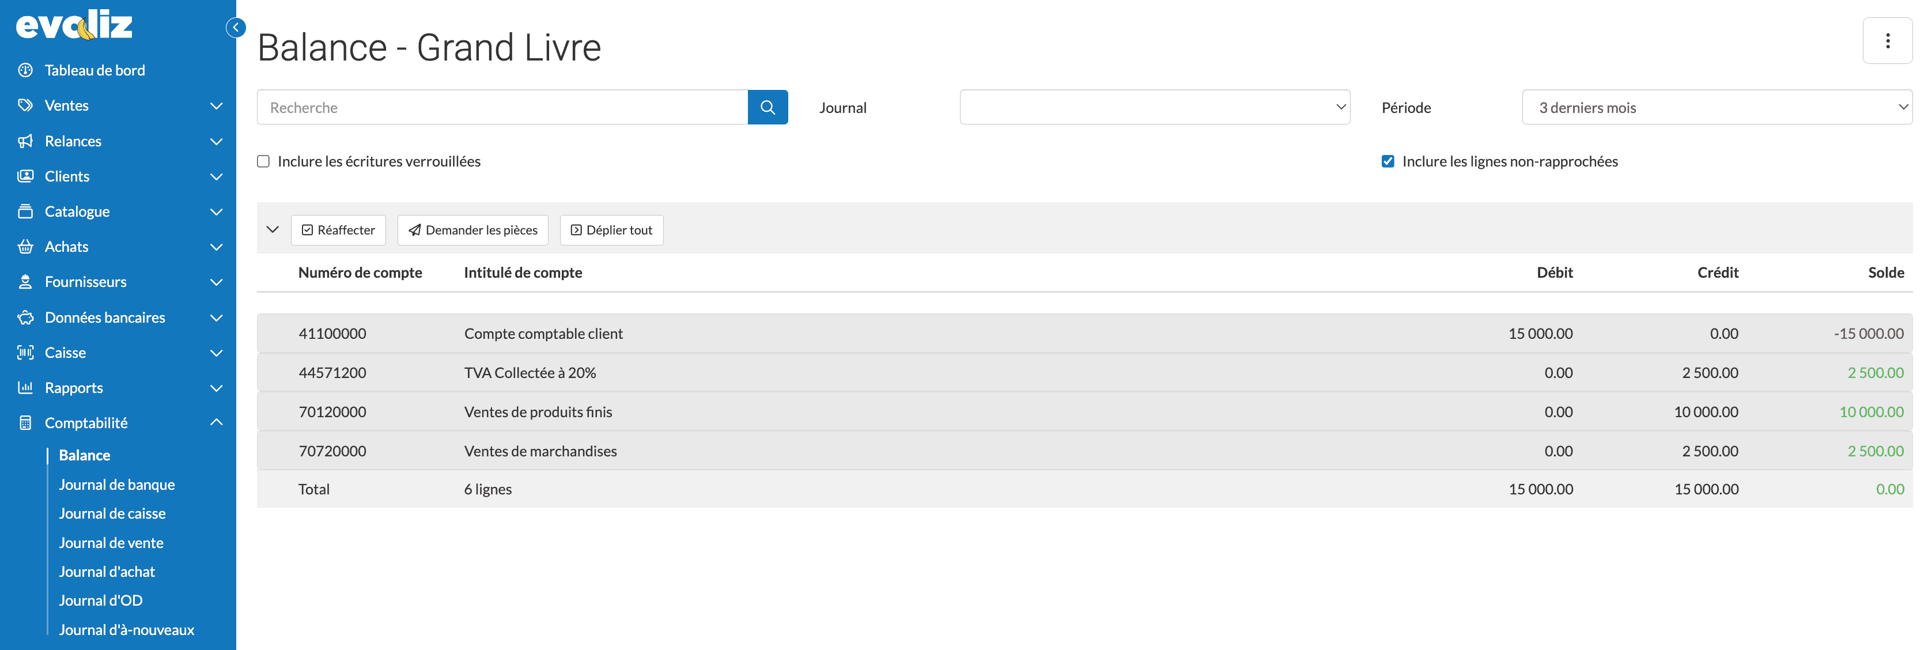
Task: Click Ventes de marchandises label
Action: tap(540, 451)
